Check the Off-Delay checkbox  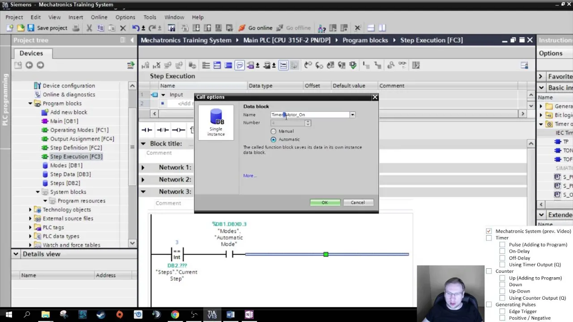click(502, 258)
